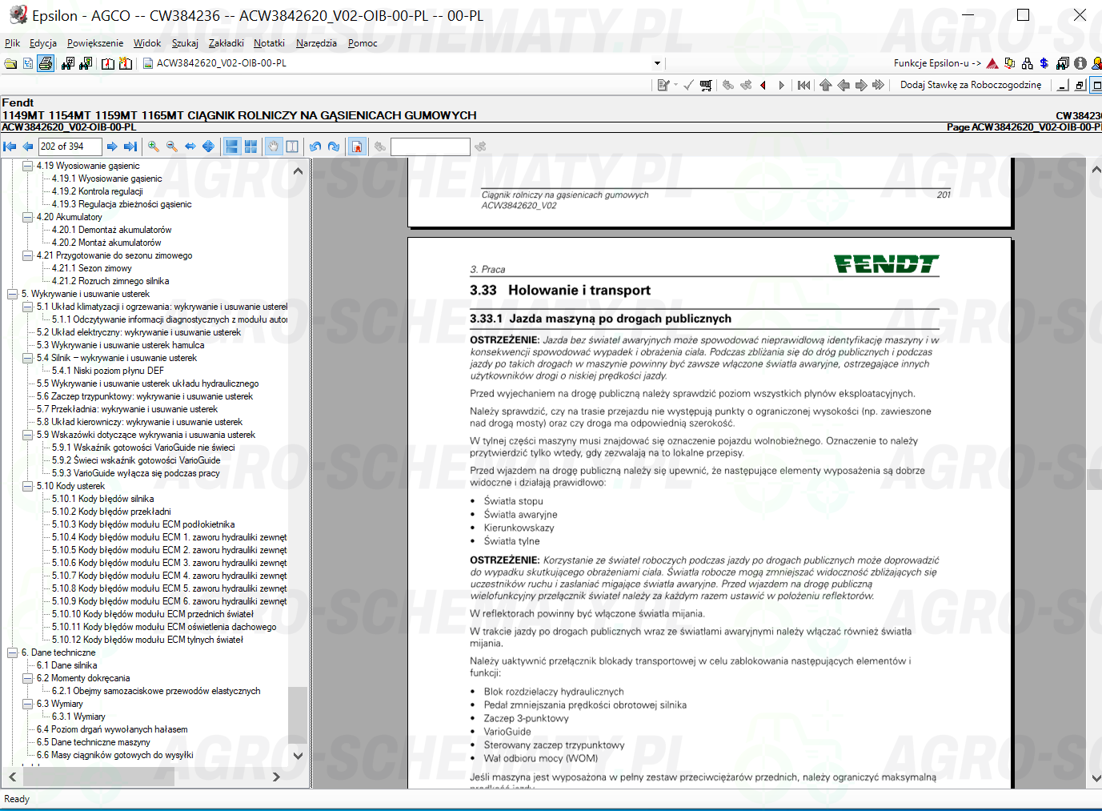The width and height of the screenshot is (1102, 811).
Task: Collapse the 4.19 Wysiowanie gąsienic node
Action: 28,166
